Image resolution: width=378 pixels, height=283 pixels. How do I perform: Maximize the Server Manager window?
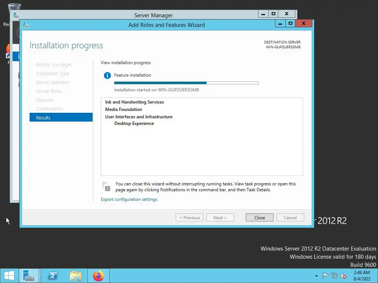click(274, 14)
